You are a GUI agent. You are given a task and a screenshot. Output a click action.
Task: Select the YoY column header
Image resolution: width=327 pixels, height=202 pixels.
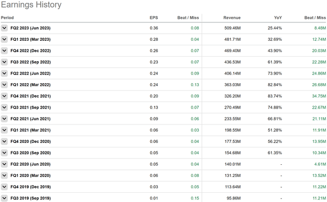(278, 18)
